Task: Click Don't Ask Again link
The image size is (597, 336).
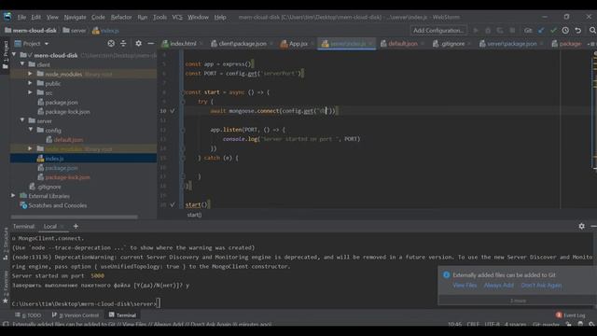Action: pos(541,286)
